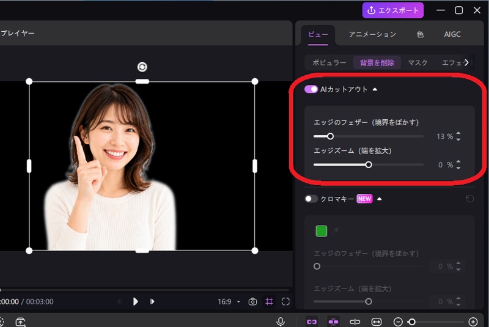Viewport: 489px width, 327px height.
Task: Click the 13 % feather value field
Action: [444, 136]
